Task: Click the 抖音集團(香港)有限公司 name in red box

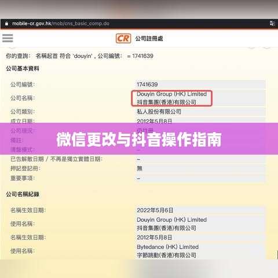Action: click(x=166, y=102)
